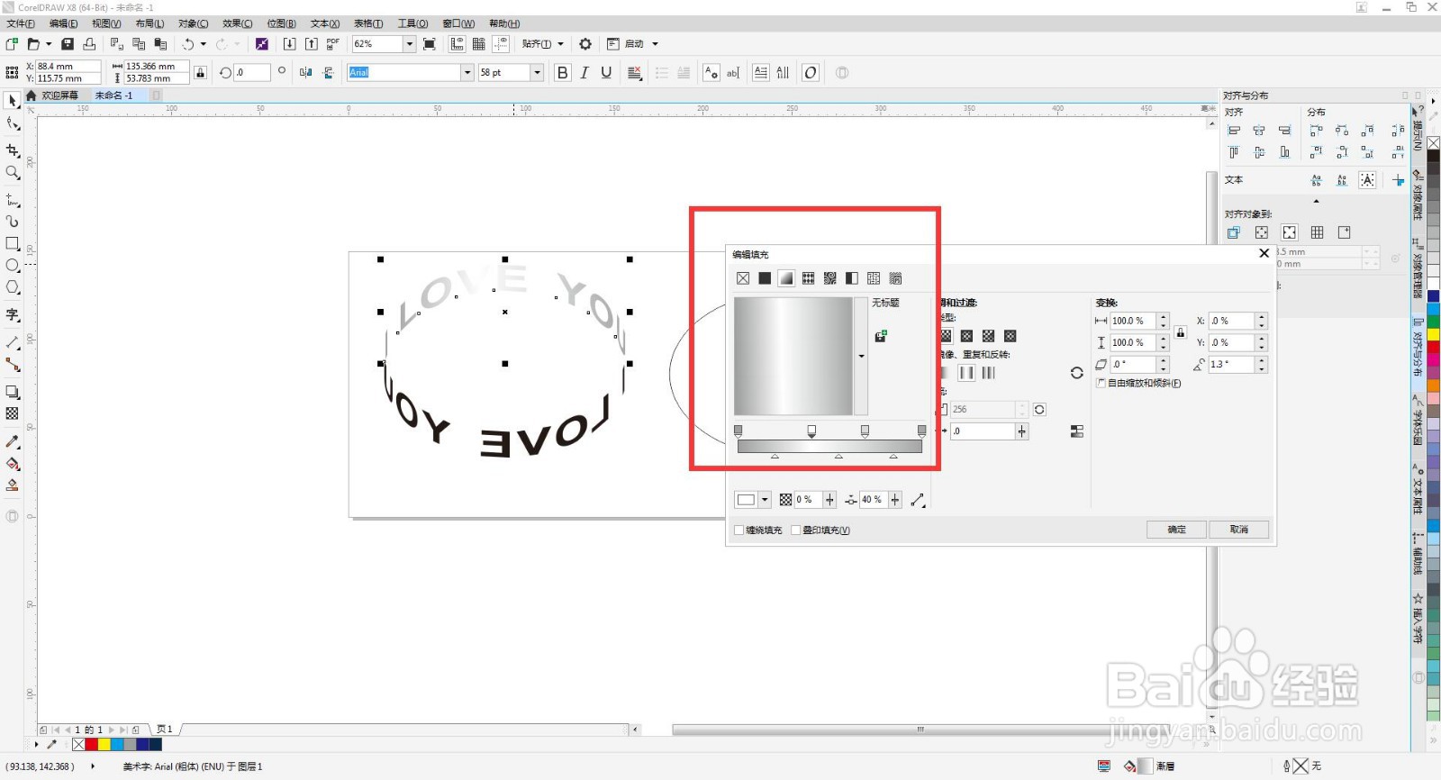Open the 对象(C) menu
Viewport: 1441px width, 780px height.
coord(193,23)
